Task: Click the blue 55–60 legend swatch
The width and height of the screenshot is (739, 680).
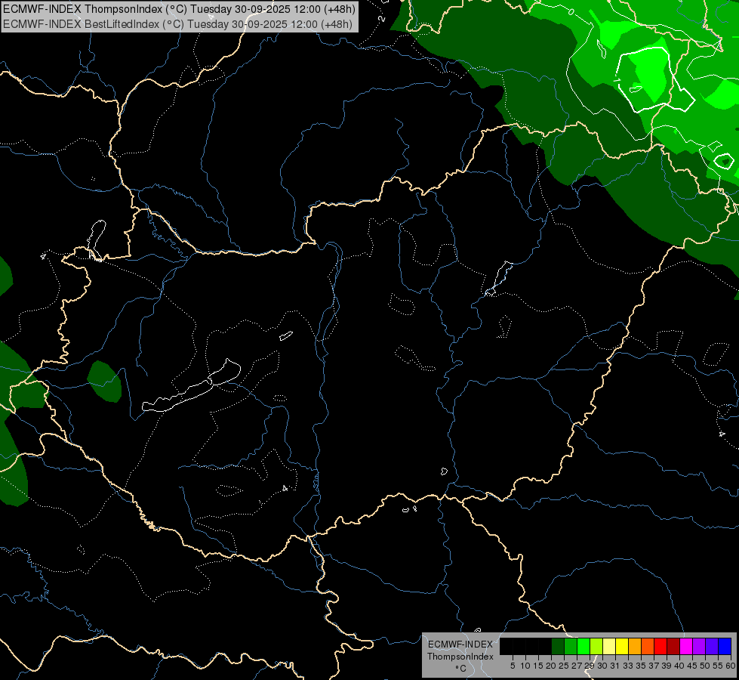Action: 725,646
